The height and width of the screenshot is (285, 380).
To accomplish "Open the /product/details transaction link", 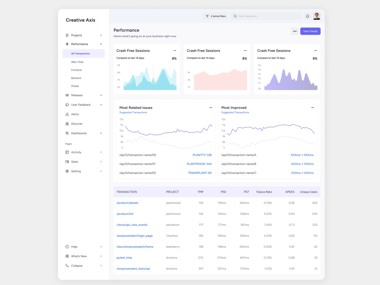I will tap(127, 203).
